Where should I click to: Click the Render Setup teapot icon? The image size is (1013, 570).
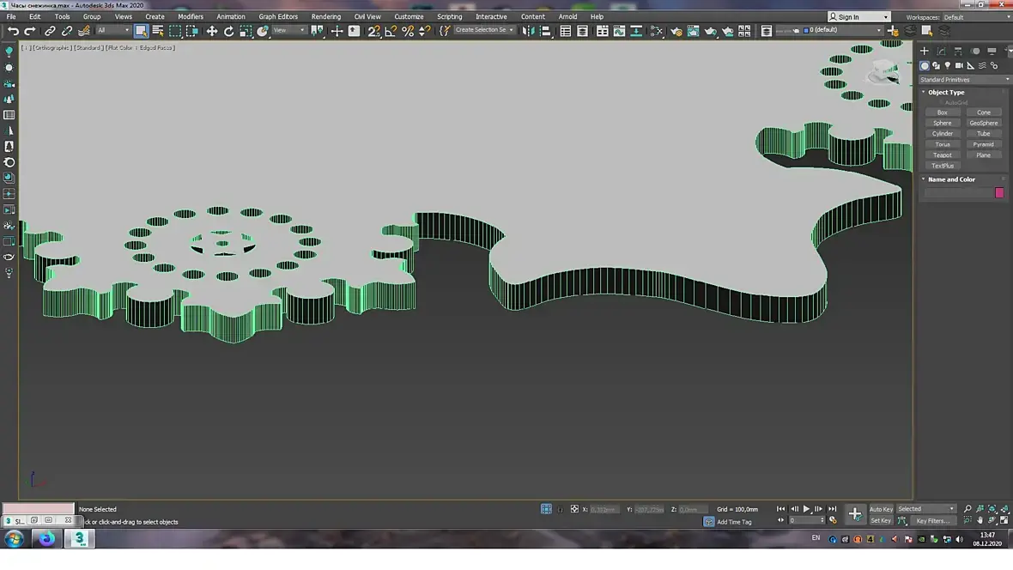pos(676,31)
